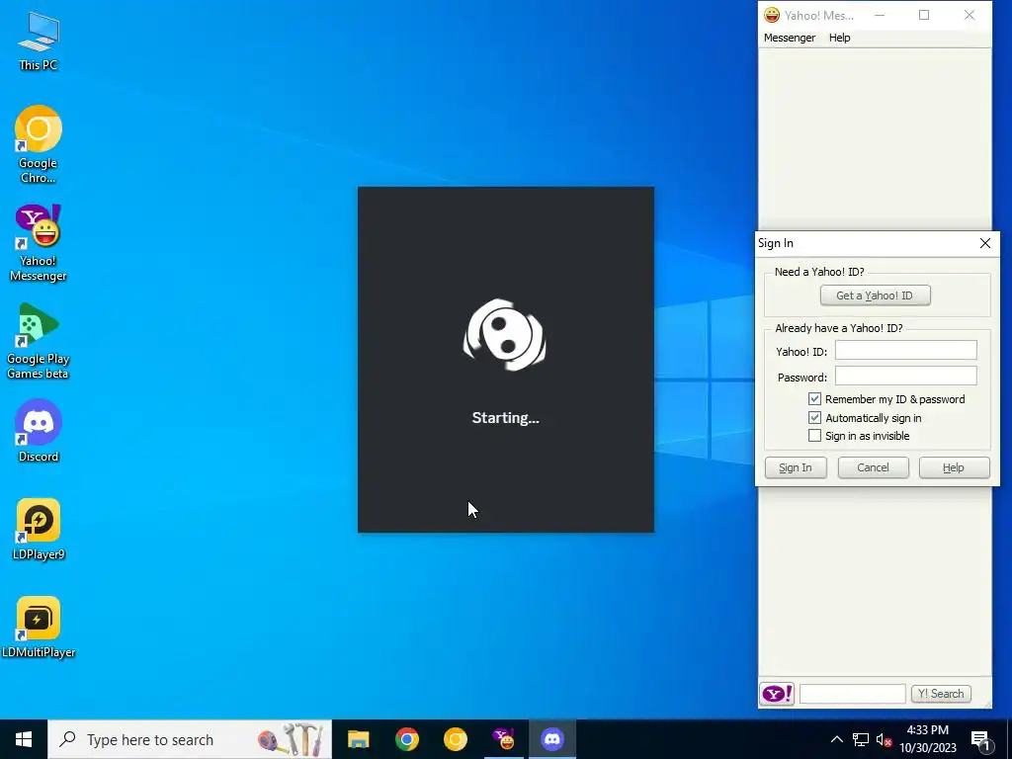Maximize the Yahoo! Messenger window

pyautogui.click(x=924, y=15)
